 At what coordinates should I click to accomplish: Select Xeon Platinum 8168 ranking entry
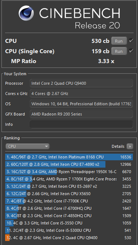pyautogui.click(x=69, y=157)
